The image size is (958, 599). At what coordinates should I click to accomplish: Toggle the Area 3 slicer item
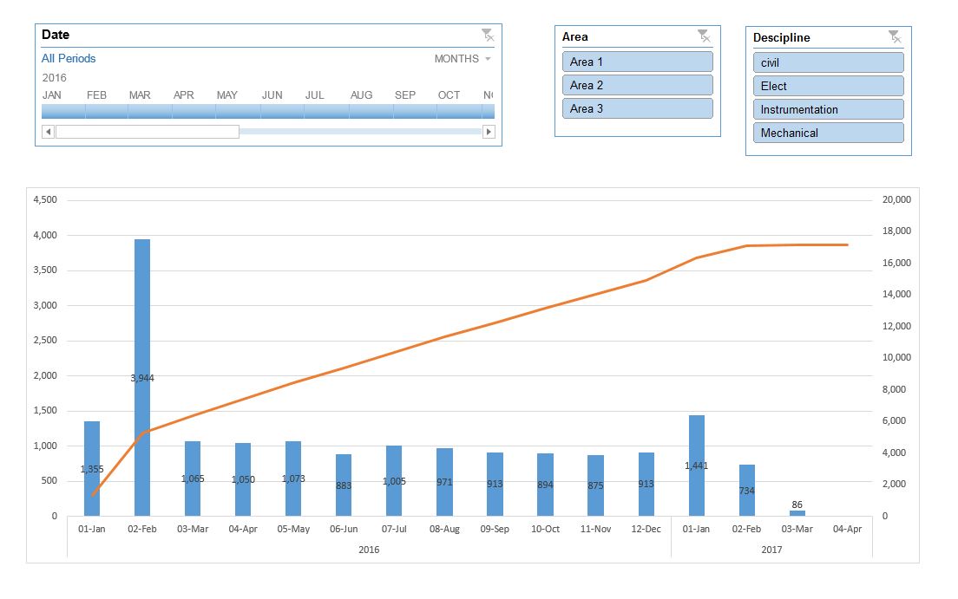[x=637, y=108]
